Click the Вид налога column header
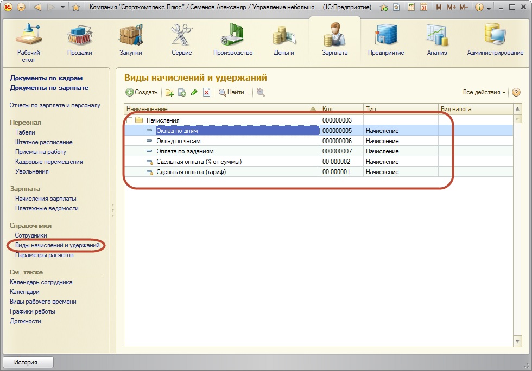 (476, 109)
